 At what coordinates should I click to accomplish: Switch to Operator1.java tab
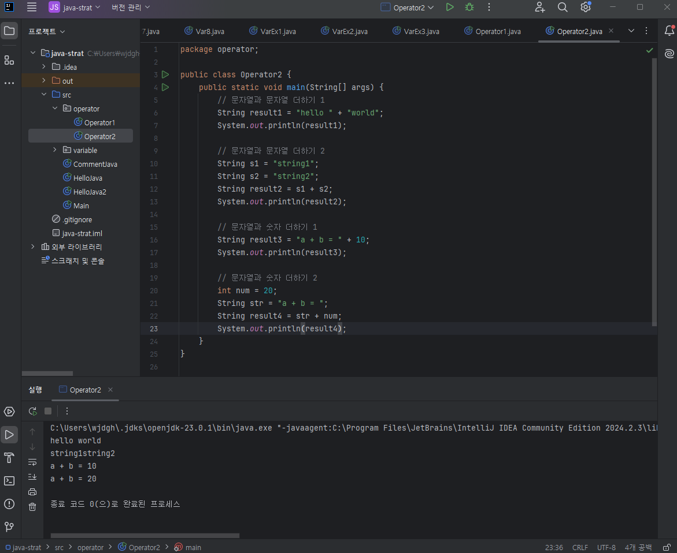tap(492, 31)
